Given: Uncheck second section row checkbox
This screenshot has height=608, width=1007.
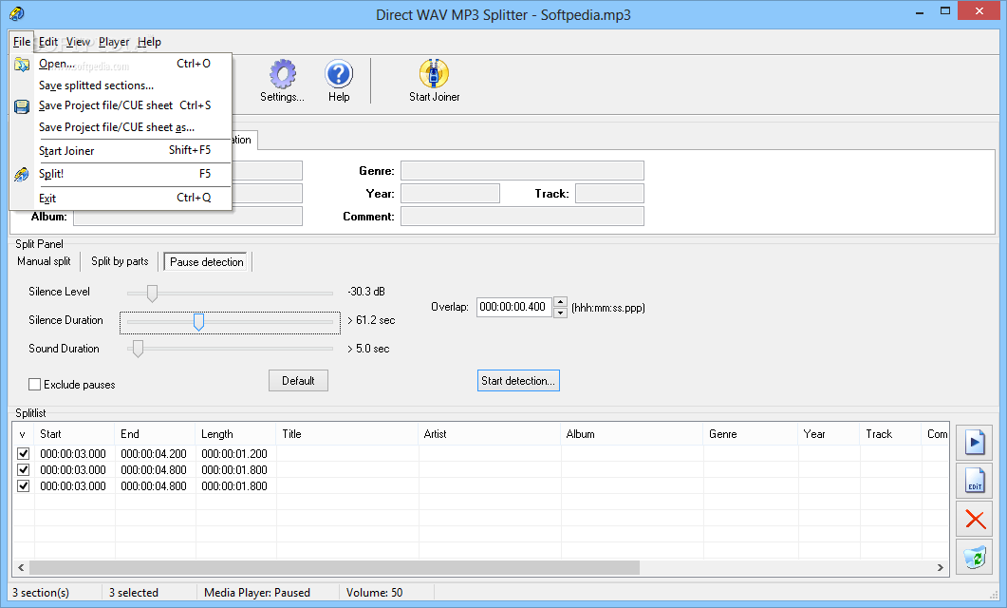Looking at the screenshot, I should click(x=23, y=470).
